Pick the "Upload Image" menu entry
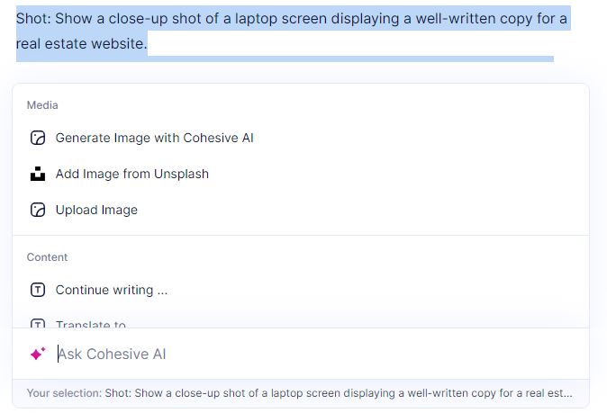 pyautogui.click(x=96, y=210)
